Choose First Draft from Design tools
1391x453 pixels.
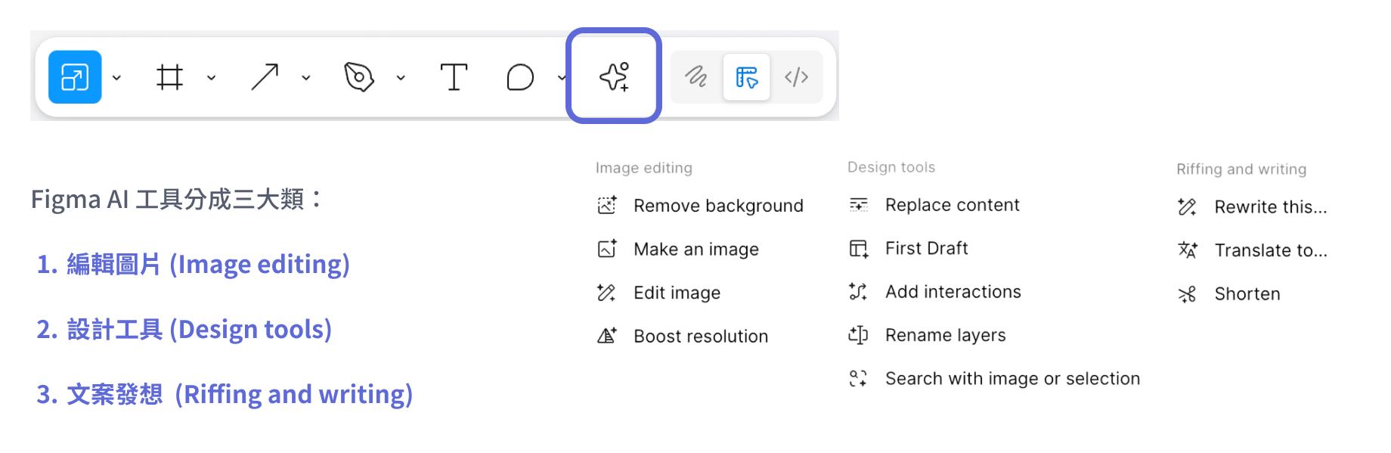click(x=926, y=249)
